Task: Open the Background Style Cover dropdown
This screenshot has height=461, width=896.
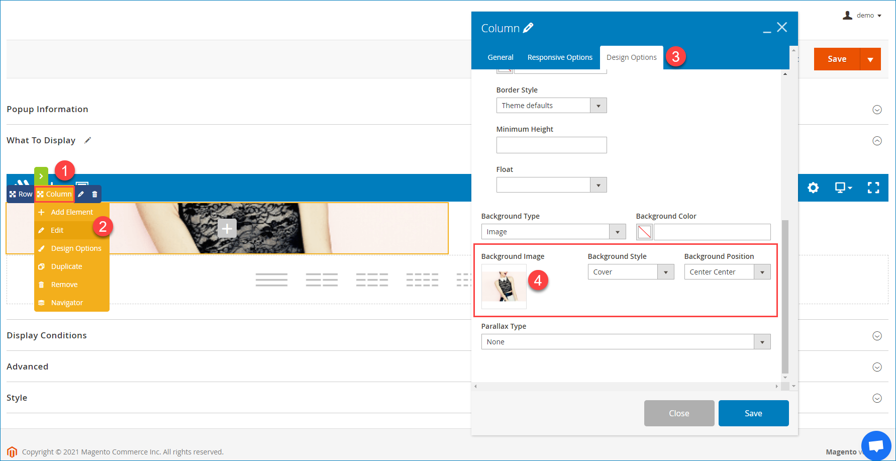Action: (665, 271)
